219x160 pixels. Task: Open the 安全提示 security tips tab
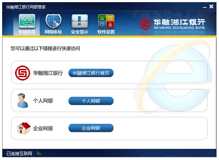[x=80, y=24]
